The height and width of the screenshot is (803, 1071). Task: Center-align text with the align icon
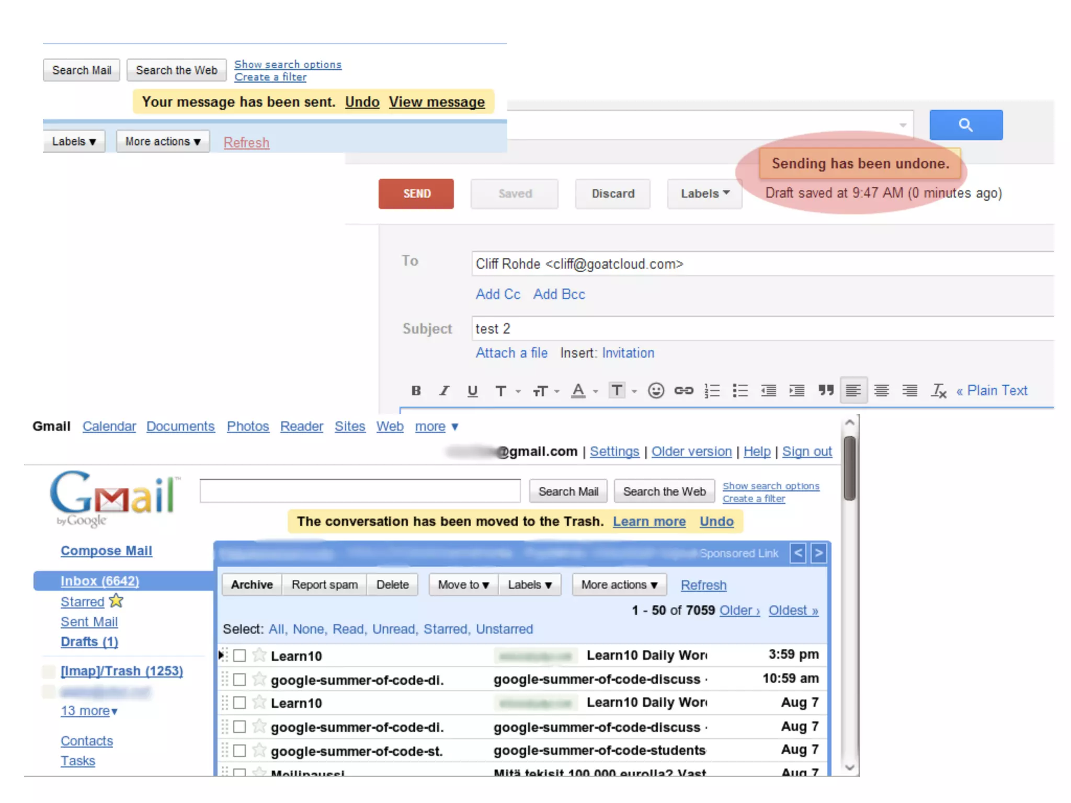coord(882,391)
